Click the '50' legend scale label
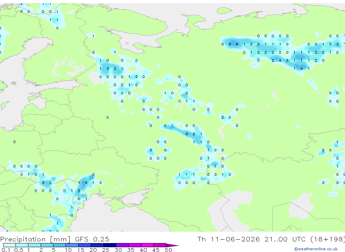Viewport: 345px width, 252px height. click(x=168, y=250)
